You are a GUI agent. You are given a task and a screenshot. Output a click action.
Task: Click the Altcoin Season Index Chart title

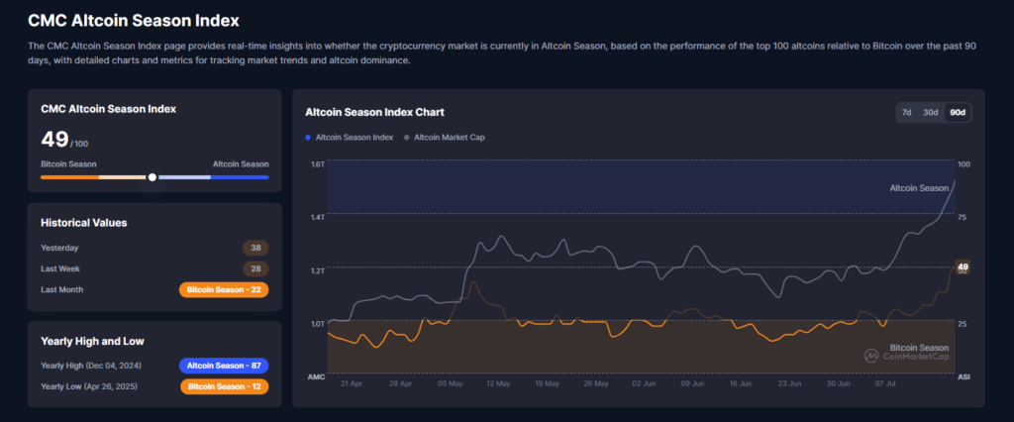pyautogui.click(x=374, y=112)
